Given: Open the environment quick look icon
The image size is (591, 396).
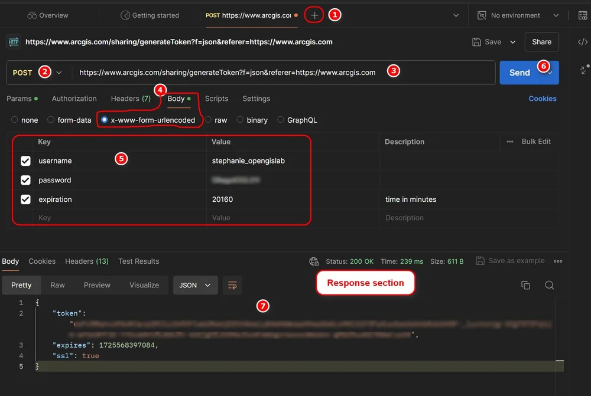Looking at the screenshot, I should pyautogui.click(x=583, y=15).
